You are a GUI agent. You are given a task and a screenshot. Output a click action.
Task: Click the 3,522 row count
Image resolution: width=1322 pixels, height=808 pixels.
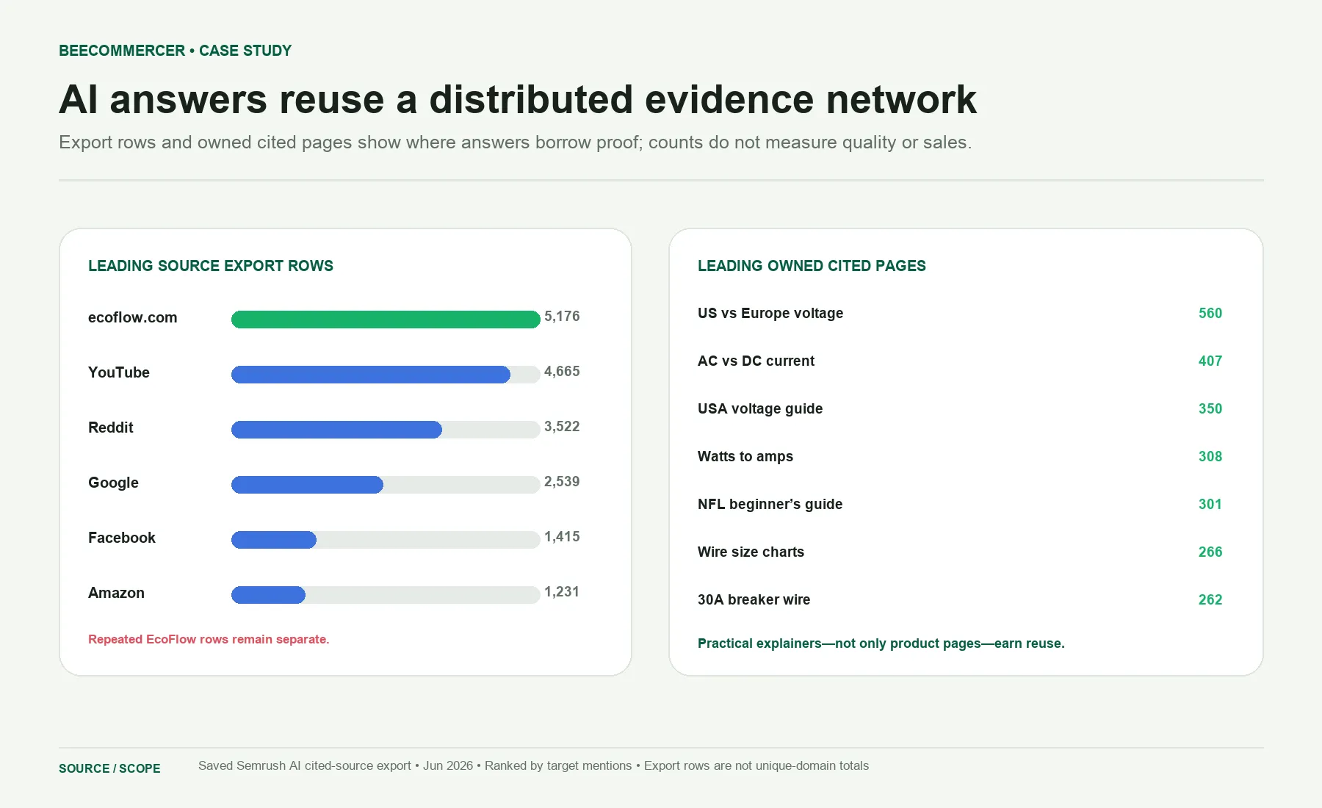point(562,427)
